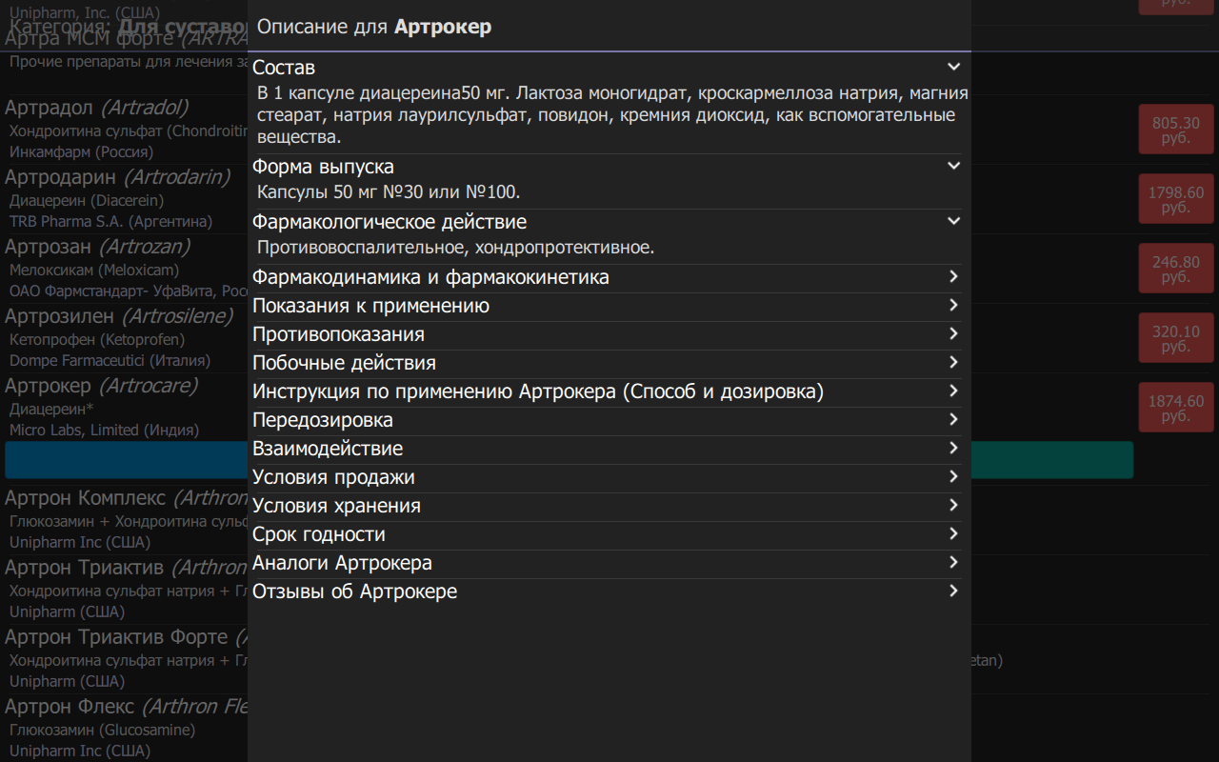Open Инструкция по применению Артрокера section
This screenshot has width=1219, height=762.
point(608,391)
